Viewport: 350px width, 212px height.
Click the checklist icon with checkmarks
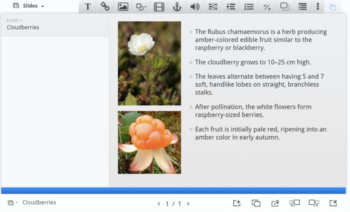point(249,7)
